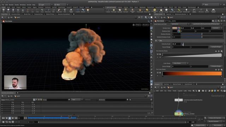Add a Caustic Light from the shelf
The height and width of the screenshot is (127, 226).
pyautogui.click(x=172, y=10)
